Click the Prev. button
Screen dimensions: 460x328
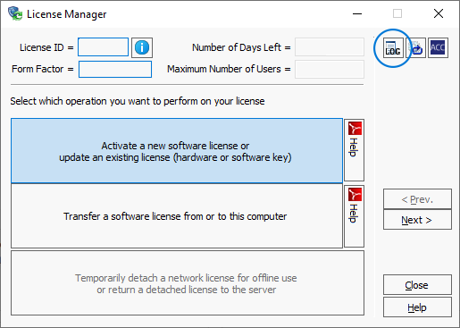pyautogui.click(x=417, y=199)
